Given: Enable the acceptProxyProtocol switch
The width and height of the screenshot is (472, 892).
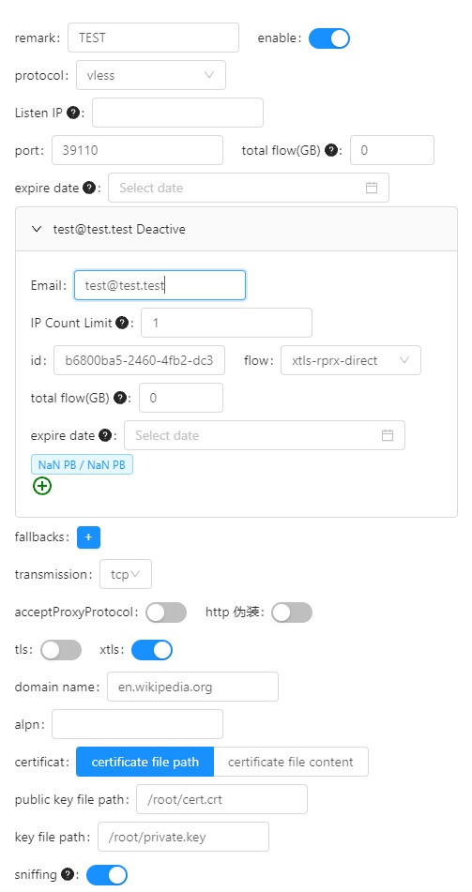Looking at the screenshot, I should pos(166,612).
